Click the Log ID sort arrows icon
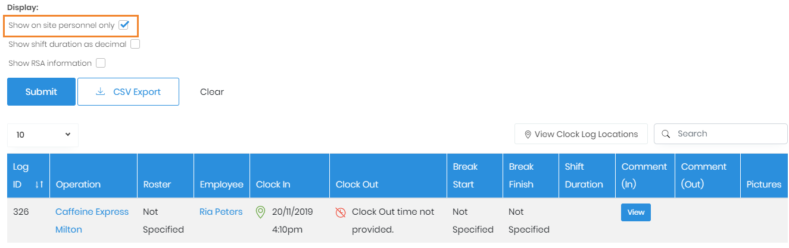Viewport: 789px width, 248px height. [39, 185]
